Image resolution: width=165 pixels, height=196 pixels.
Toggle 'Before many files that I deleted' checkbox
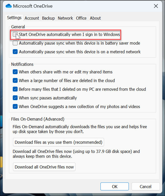[15, 89]
